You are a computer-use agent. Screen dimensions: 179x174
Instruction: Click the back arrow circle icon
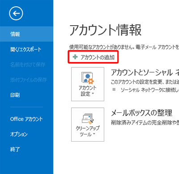[16, 13]
